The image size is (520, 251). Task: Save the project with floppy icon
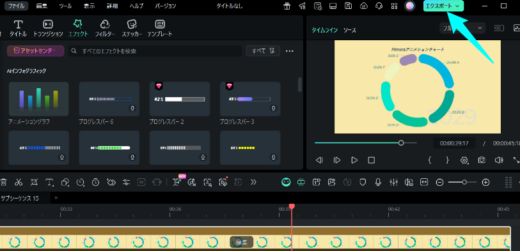pyautogui.click(x=348, y=6)
